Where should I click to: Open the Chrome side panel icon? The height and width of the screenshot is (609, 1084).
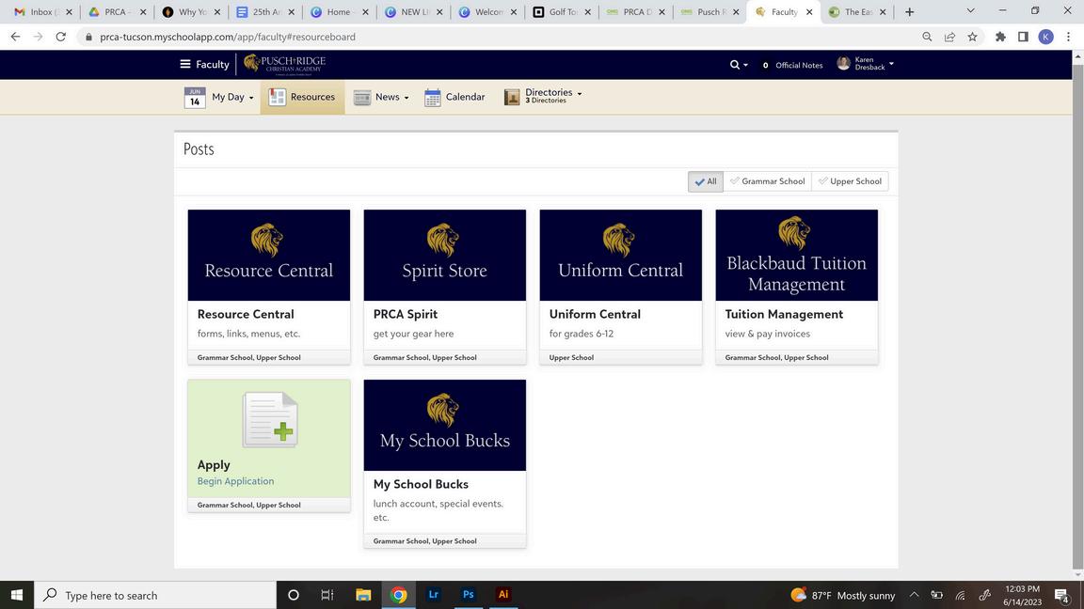(1023, 37)
